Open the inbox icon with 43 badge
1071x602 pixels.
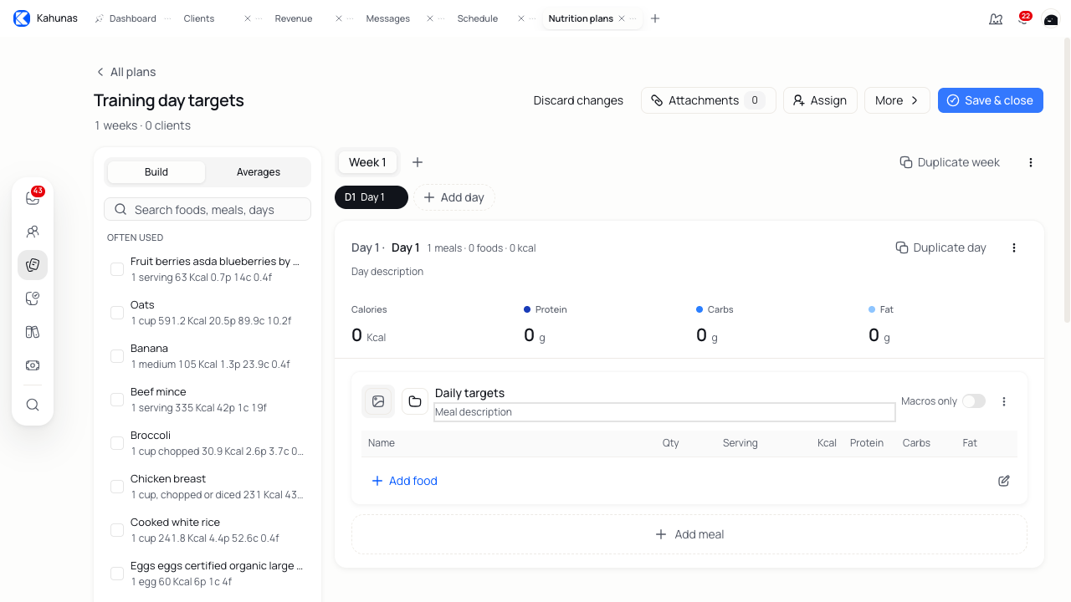[33, 198]
